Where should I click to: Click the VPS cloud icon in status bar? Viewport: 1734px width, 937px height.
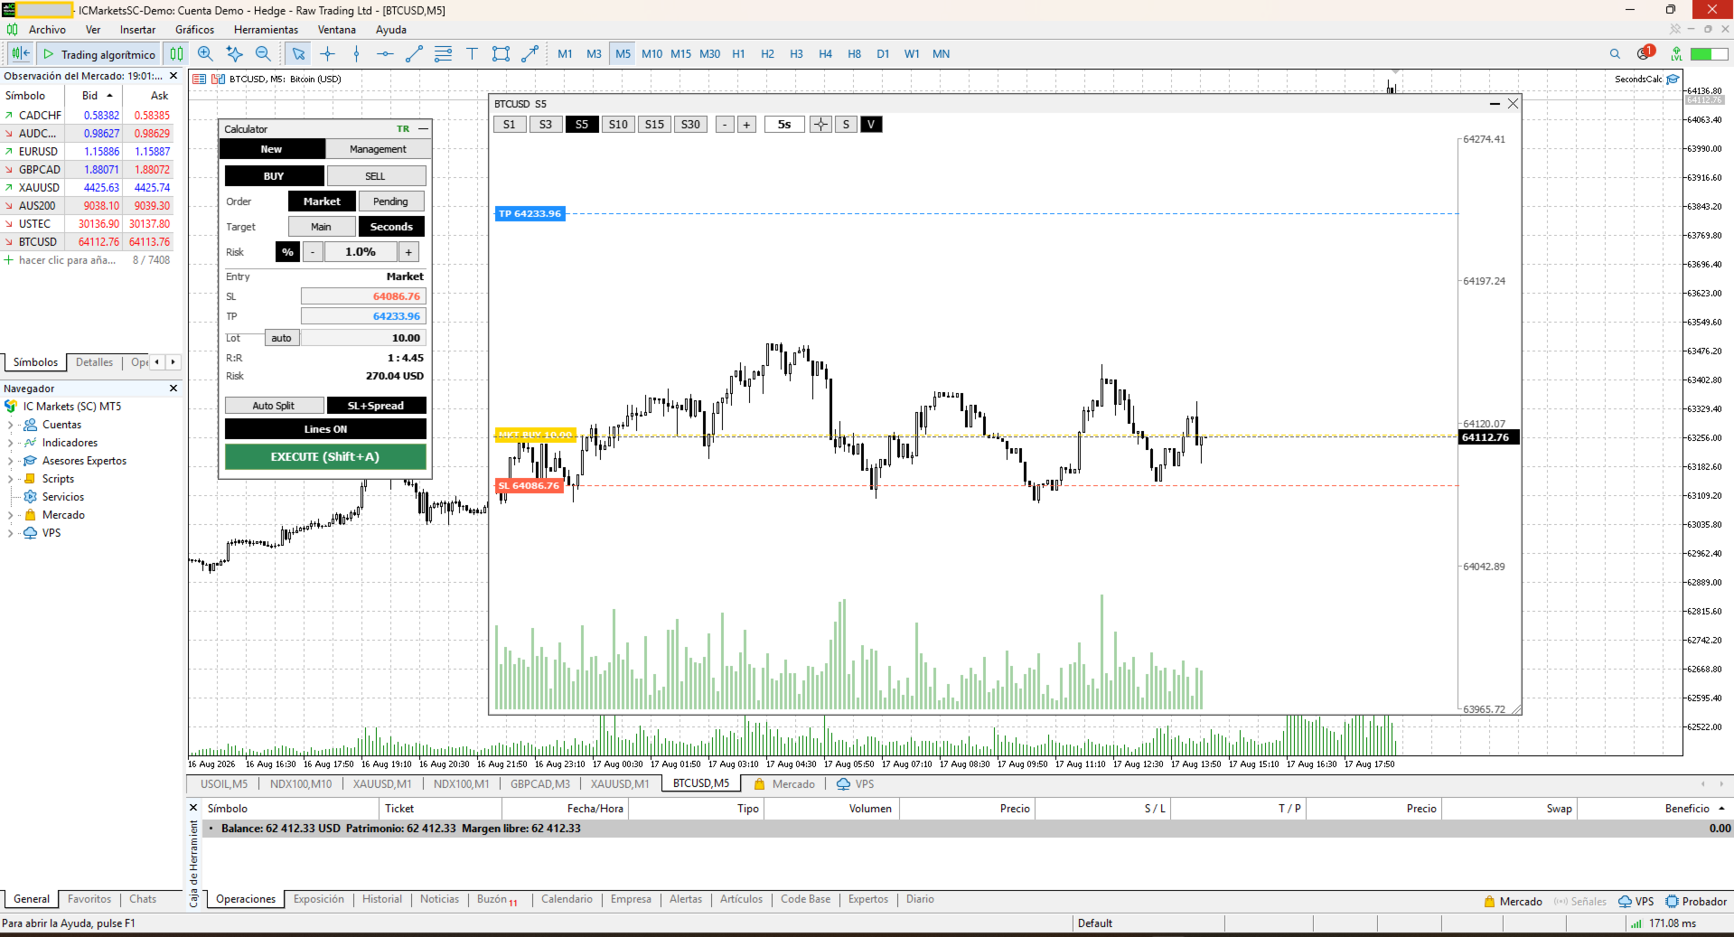tap(1625, 902)
